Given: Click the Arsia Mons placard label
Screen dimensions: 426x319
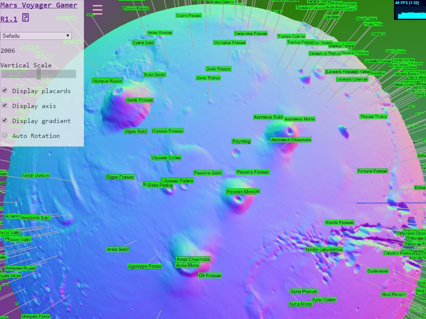Looking at the screenshot, I should click(x=187, y=265).
